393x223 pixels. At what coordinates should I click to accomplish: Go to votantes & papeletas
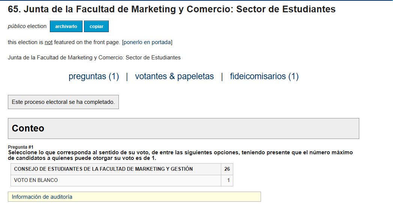click(x=174, y=76)
